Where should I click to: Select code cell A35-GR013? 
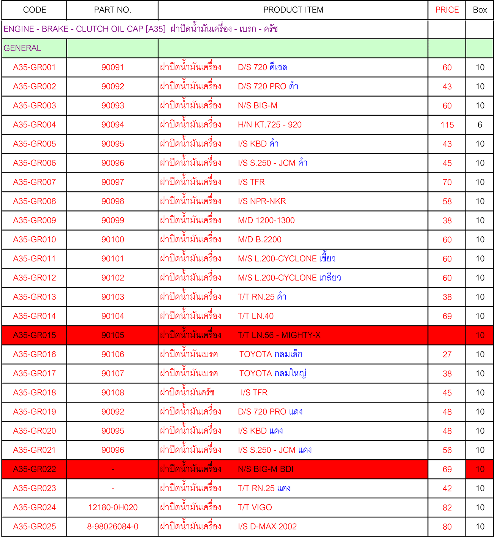click(35, 297)
